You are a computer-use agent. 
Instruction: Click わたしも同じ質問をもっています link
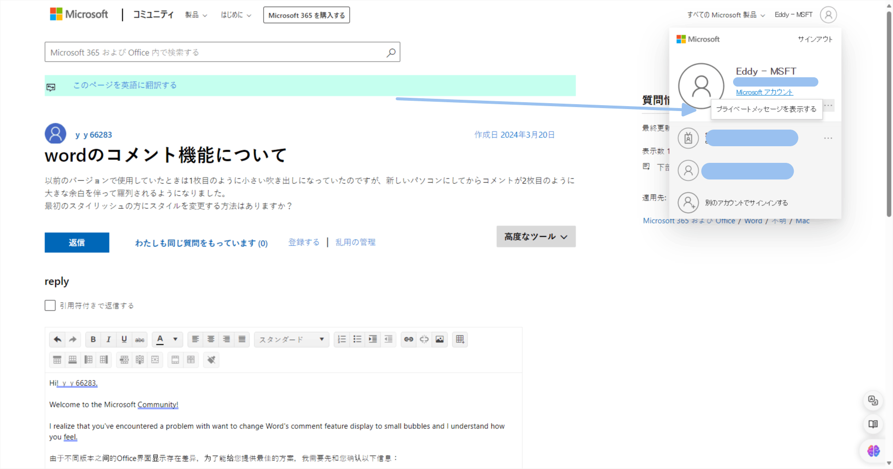click(x=201, y=243)
